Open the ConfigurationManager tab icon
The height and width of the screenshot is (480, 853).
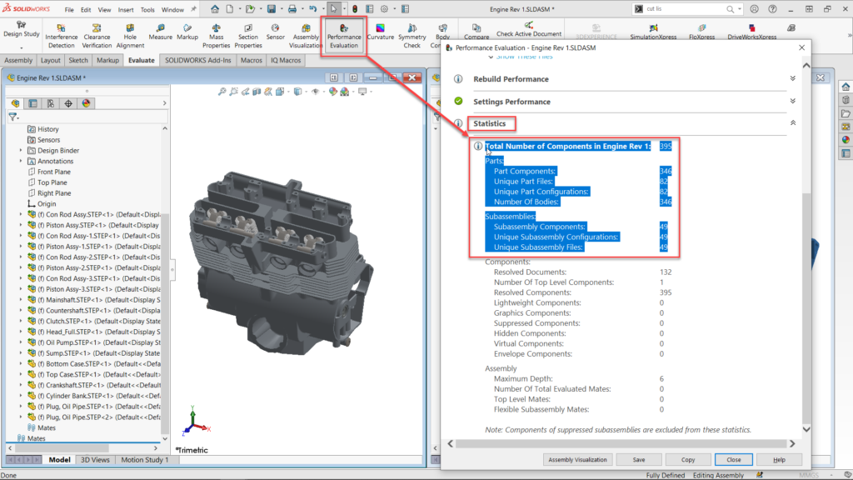[x=51, y=103]
